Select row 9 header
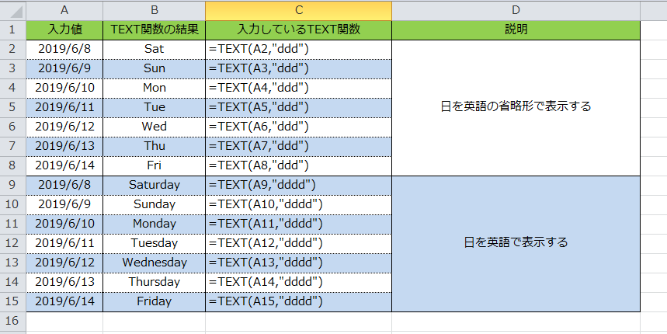The width and height of the screenshot is (667, 334). (x=12, y=185)
